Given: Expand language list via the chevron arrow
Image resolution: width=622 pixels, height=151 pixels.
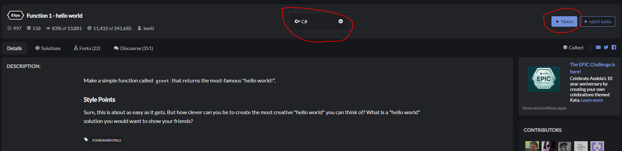Looking at the screenshot, I should 341,22.
